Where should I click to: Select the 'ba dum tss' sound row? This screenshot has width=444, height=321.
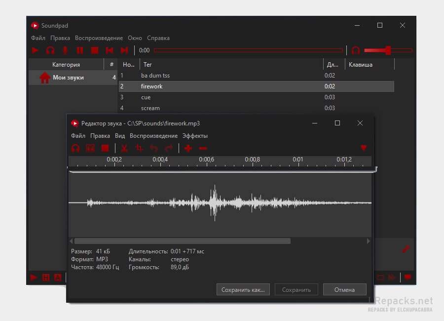tap(256, 76)
